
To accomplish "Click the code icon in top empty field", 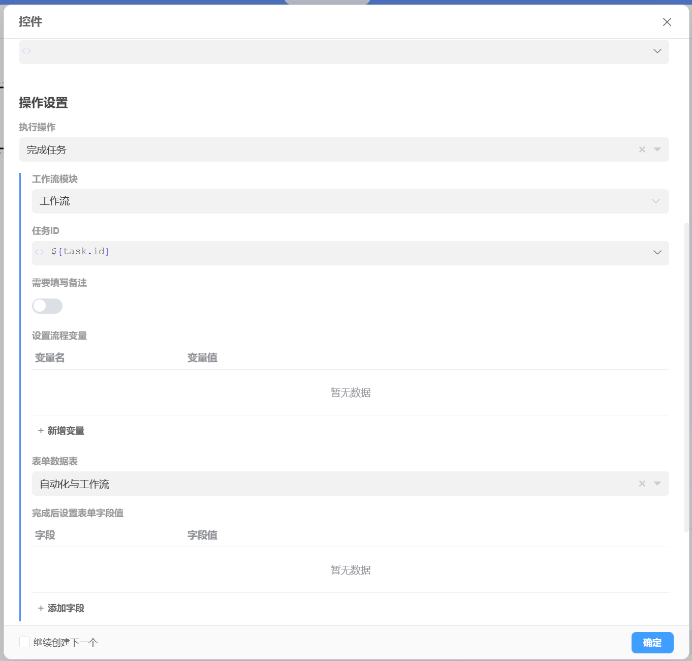I will (26, 51).
